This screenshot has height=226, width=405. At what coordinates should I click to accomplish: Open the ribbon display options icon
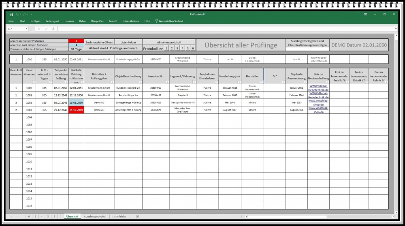point(365,14)
